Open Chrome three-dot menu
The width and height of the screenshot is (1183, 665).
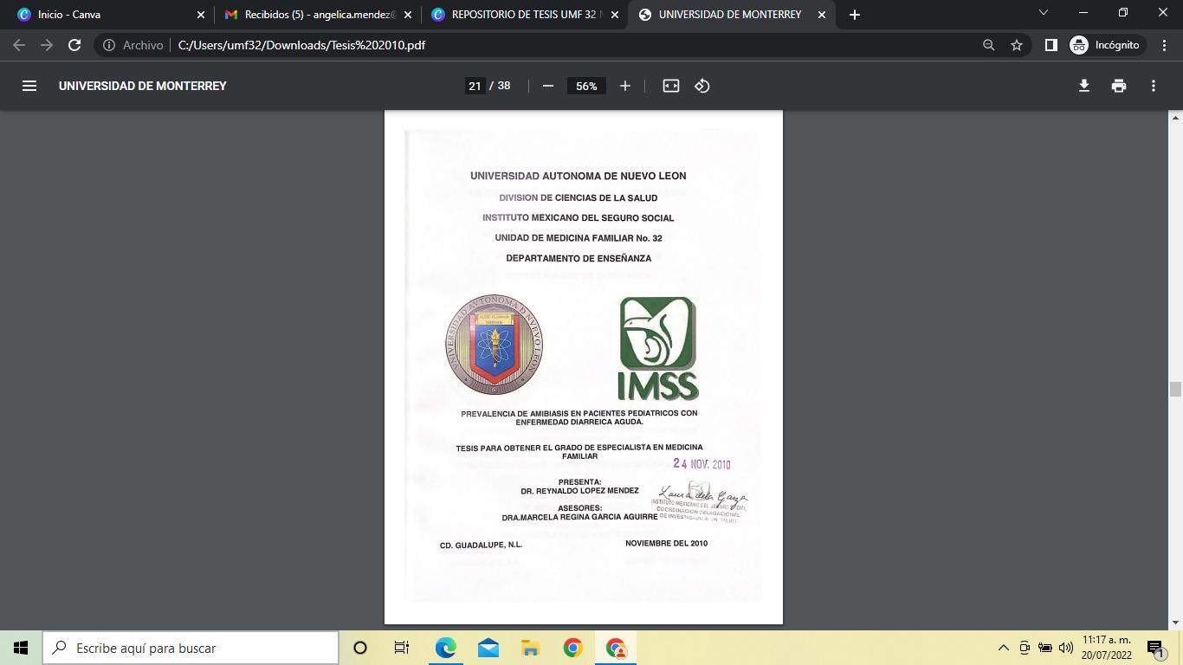[x=1165, y=45]
